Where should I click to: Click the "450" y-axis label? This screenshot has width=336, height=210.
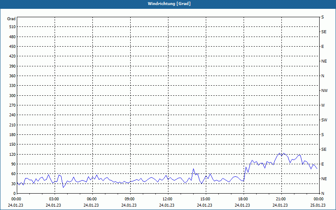[13, 47]
